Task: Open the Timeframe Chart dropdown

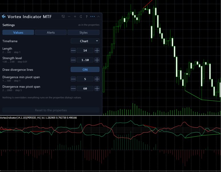Action: [85, 41]
